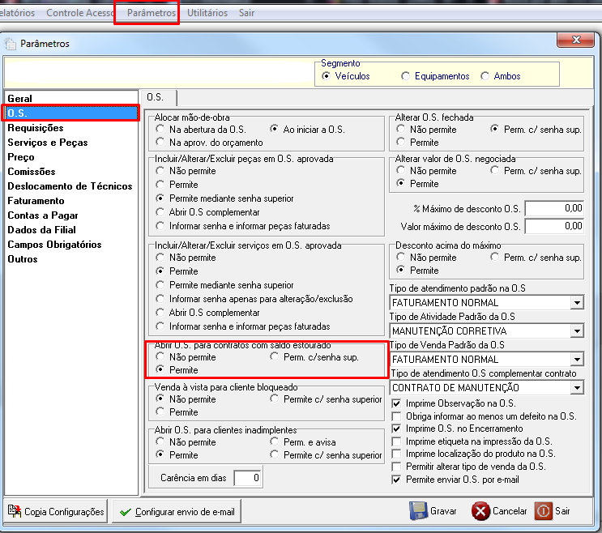Open the CONTRATO DE MANUTENÇÃO combo box

click(577, 388)
